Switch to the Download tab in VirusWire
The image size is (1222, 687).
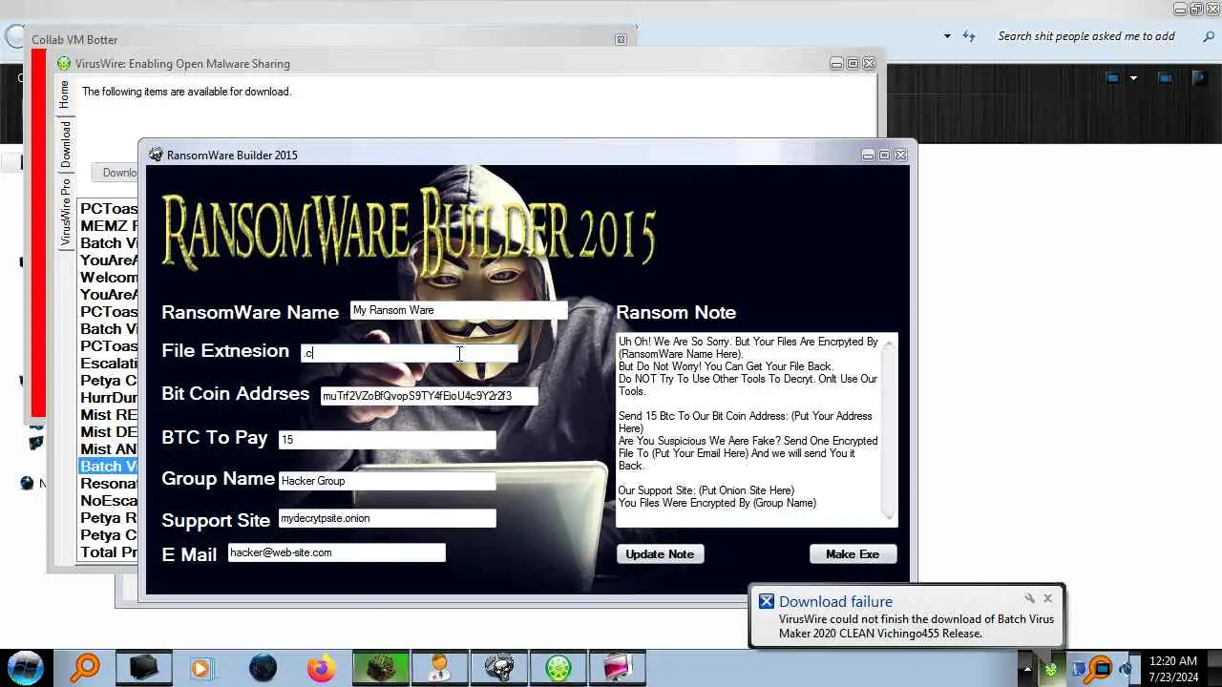pyautogui.click(x=65, y=144)
